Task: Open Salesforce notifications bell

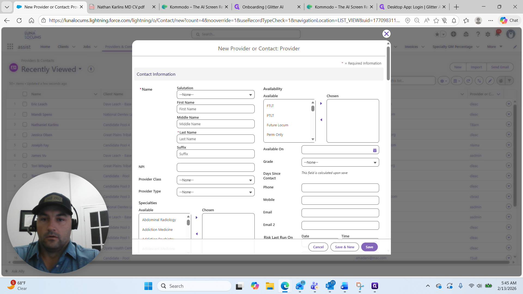Action: pyautogui.click(x=498, y=34)
